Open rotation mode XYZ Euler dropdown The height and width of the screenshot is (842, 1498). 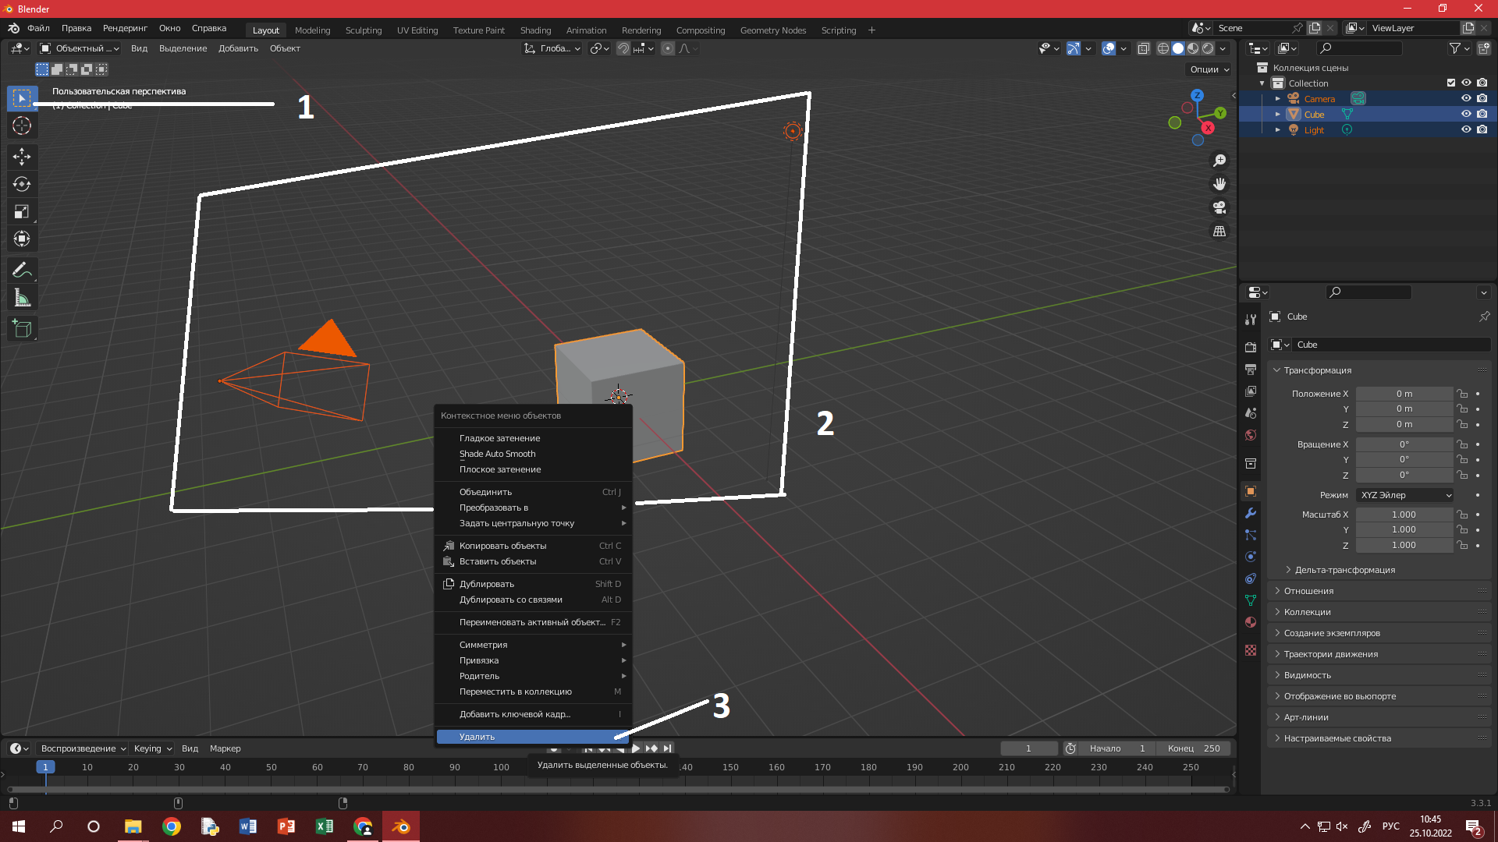[1404, 495]
